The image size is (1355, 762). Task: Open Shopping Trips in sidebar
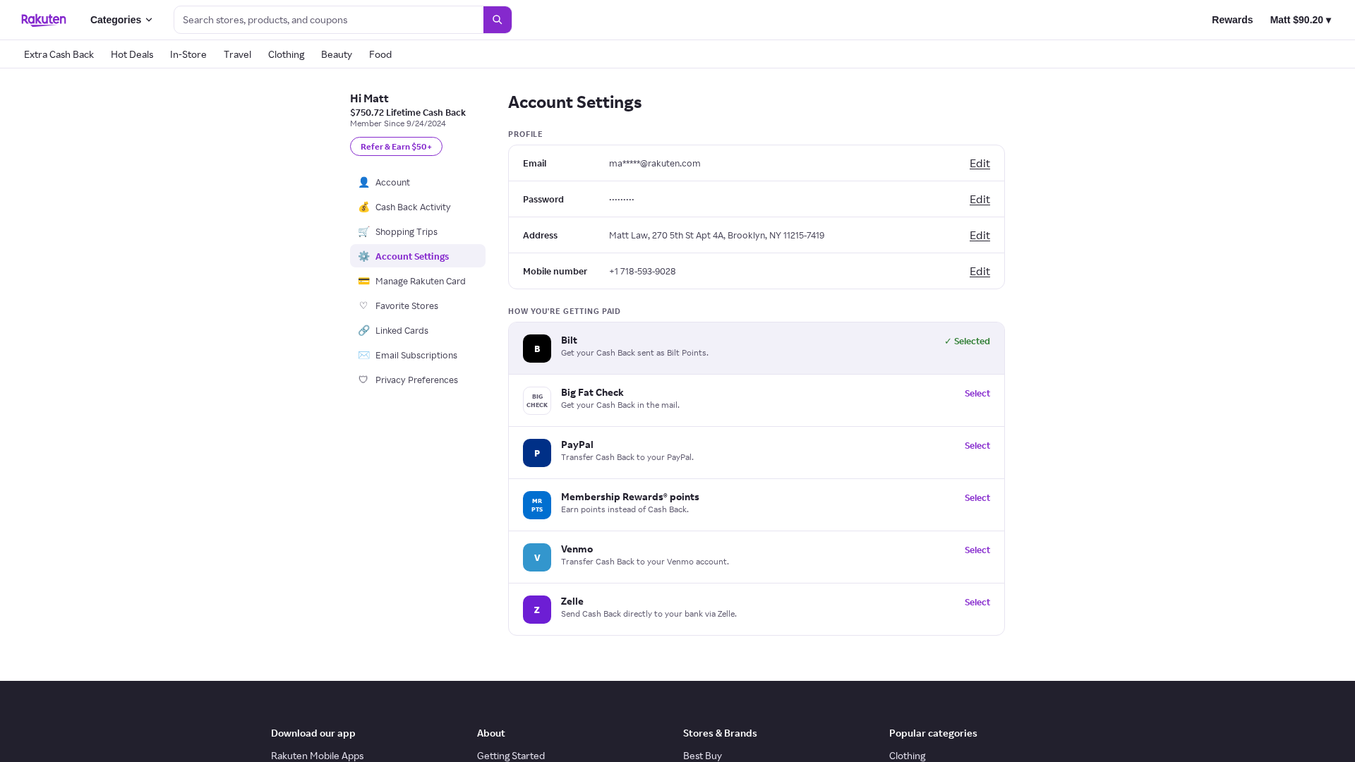[x=418, y=231]
